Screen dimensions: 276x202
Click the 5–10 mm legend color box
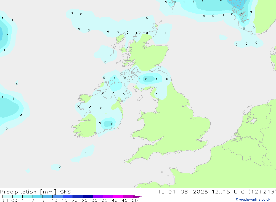(47, 196)
